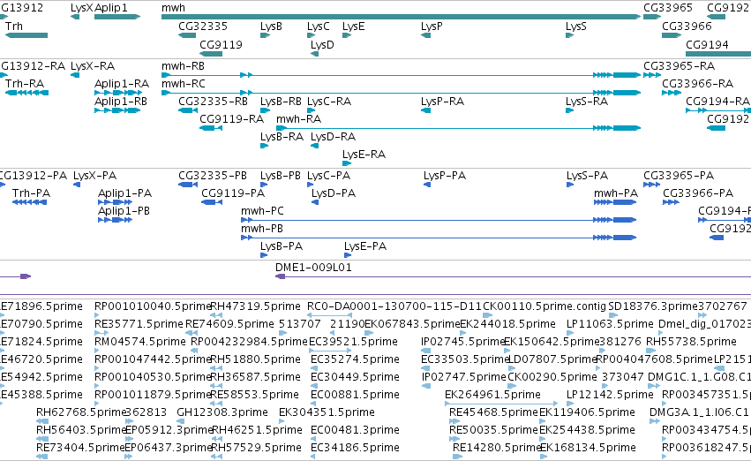This screenshot has width=751, height=461.
Task: Open the CG33966 gene feature
Action: (x=672, y=35)
